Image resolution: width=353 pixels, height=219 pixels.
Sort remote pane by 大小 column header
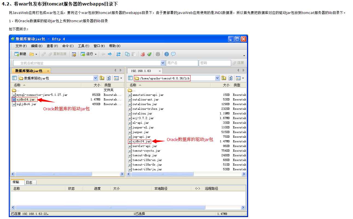click(221, 85)
